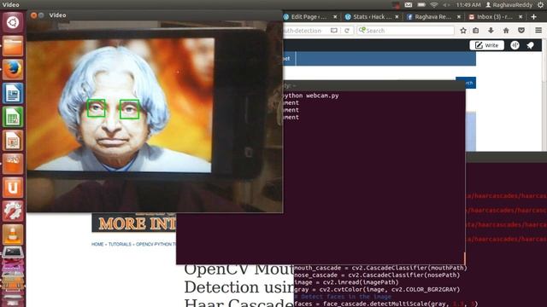Close the Edit Page tab
The image size is (547, 307).
335,17
